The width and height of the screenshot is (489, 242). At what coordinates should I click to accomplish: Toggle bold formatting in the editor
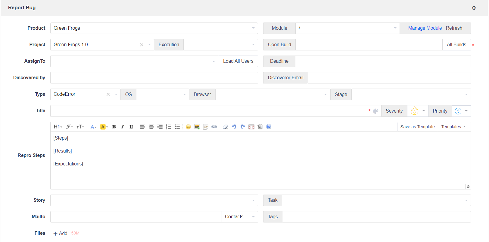114,127
